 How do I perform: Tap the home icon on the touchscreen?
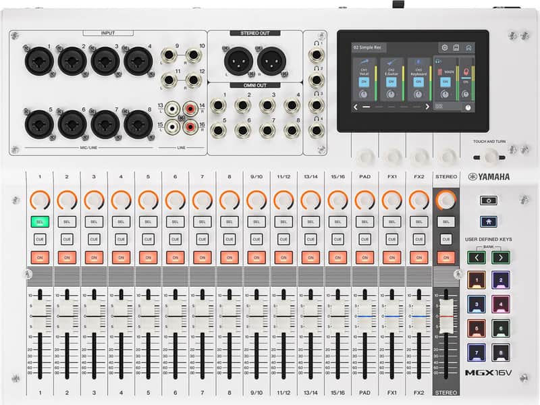click(x=468, y=47)
